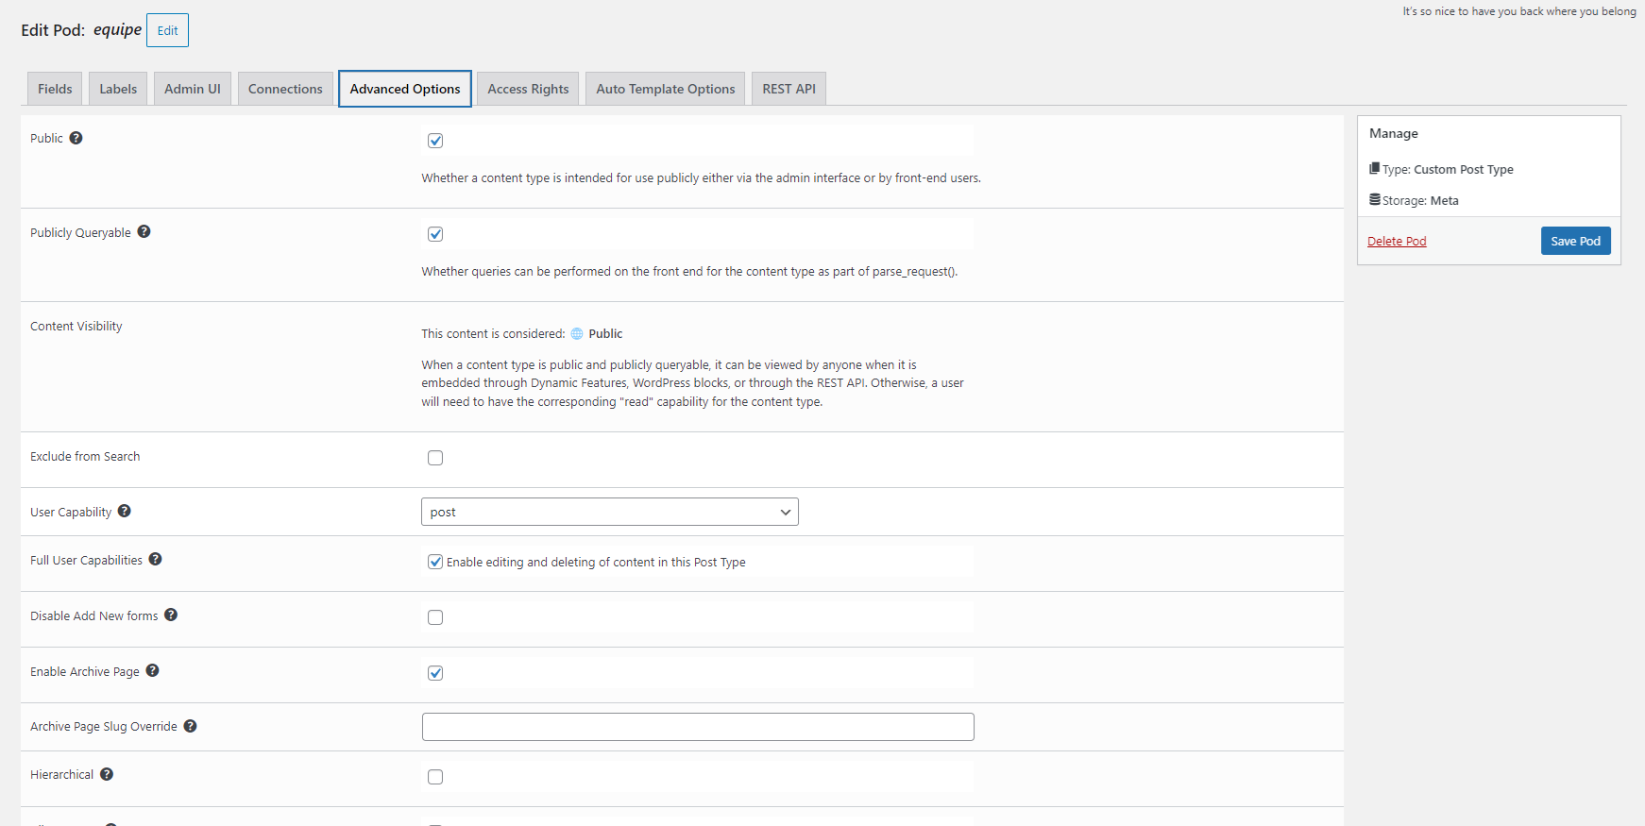Screen dimensions: 1645x826
Task: Open the User Capability dropdown
Action: pyautogui.click(x=610, y=512)
